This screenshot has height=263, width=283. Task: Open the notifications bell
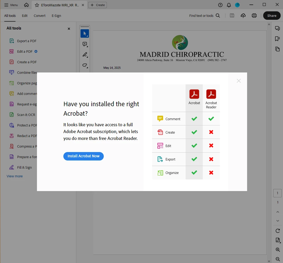point(229,5)
